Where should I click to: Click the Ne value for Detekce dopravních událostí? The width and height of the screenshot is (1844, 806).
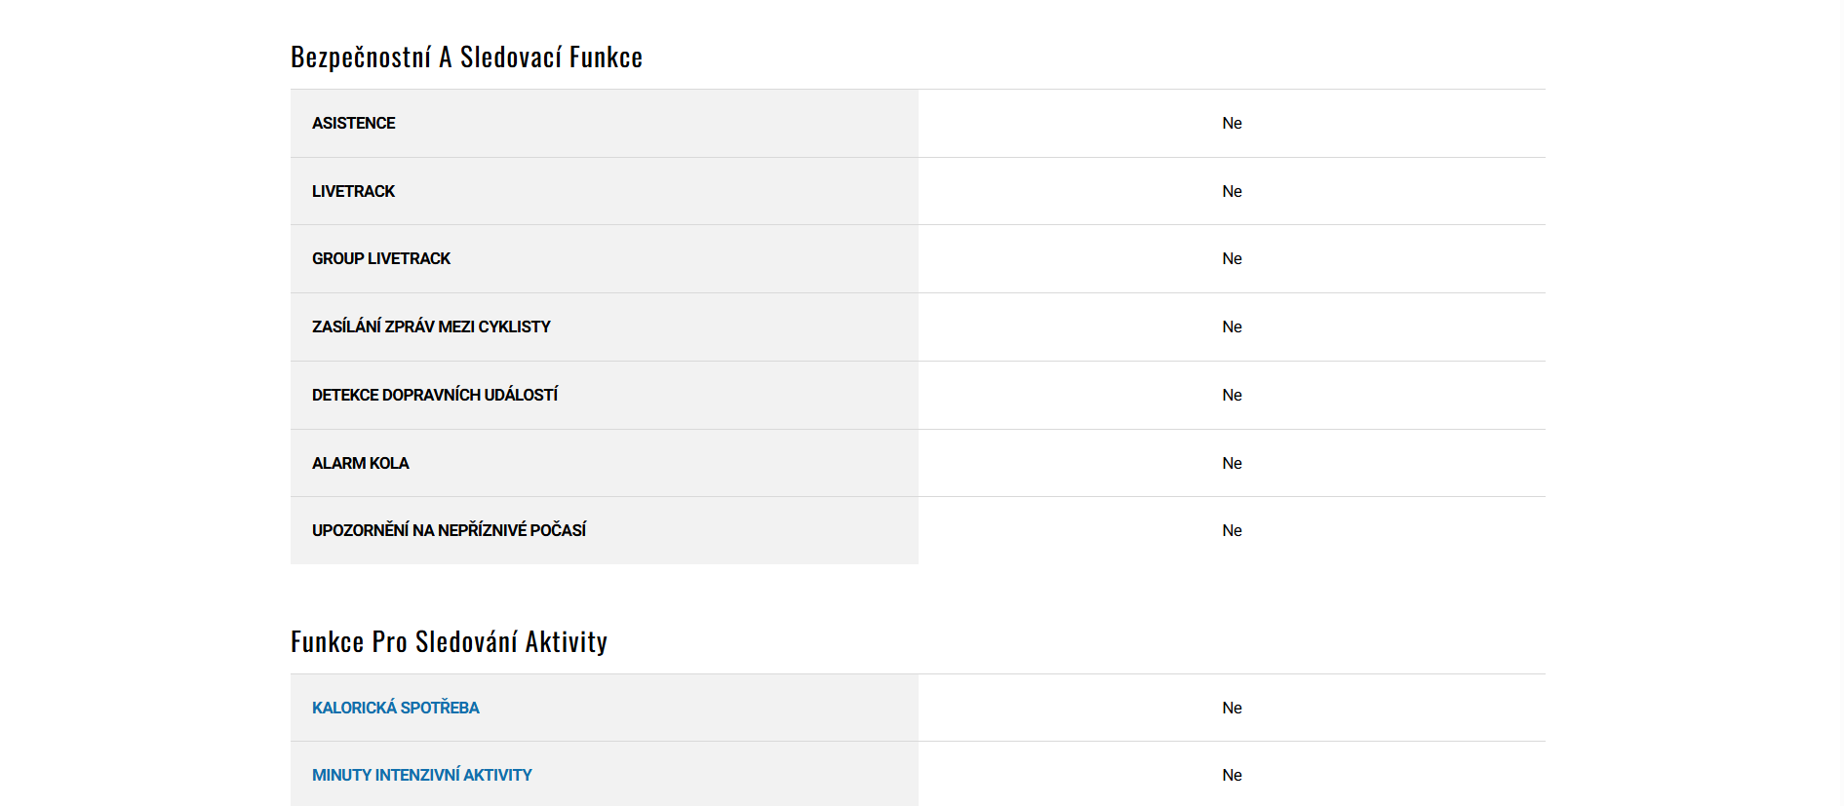1232,395
